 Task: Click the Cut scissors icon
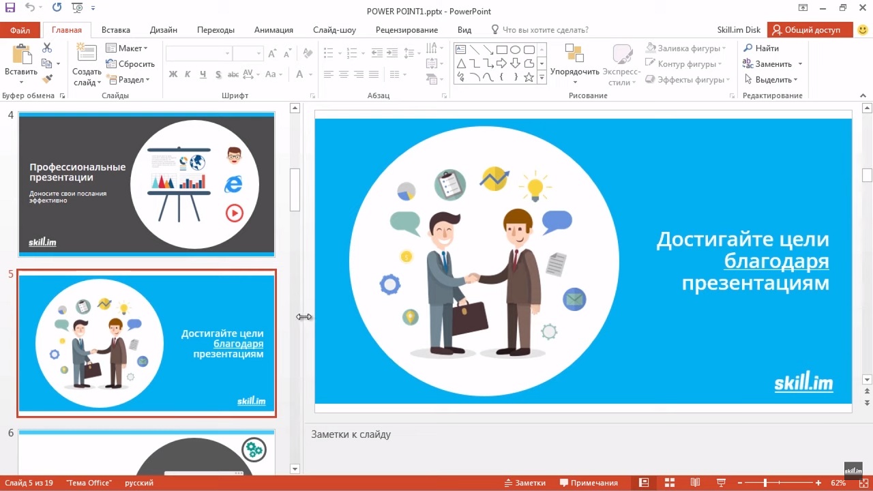click(x=47, y=48)
